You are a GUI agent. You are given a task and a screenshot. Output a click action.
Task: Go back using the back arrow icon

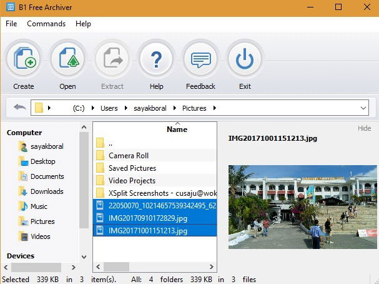[x=20, y=107]
